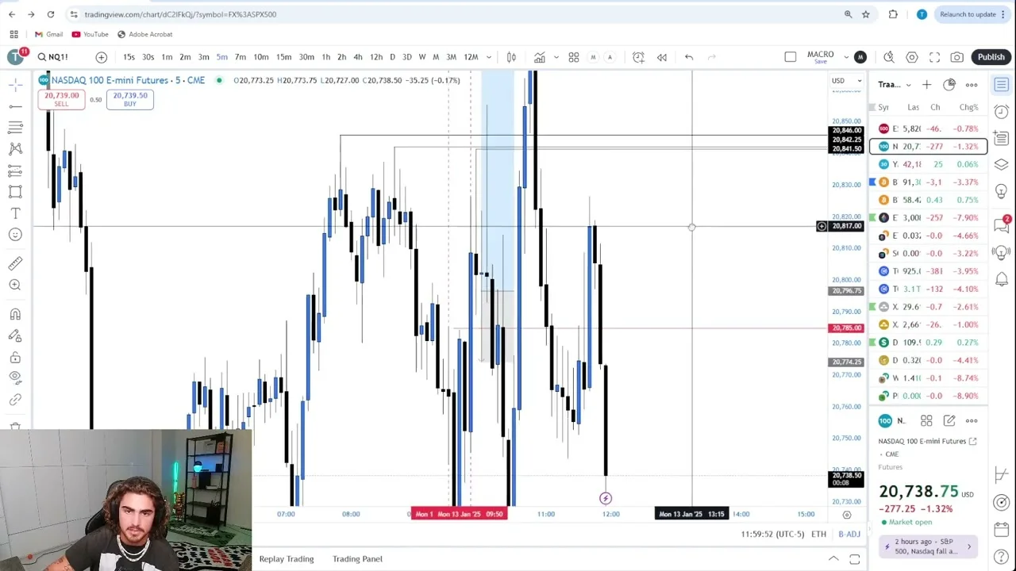This screenshot has height=571, width=1016.
Task: Switch to the Trading Panel tab
Action: pyautogui.click(x=357, y=559)
